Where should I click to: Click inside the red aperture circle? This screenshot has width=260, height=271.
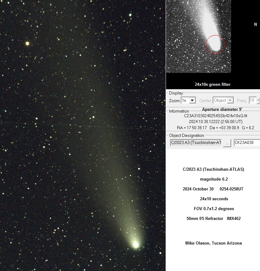[x=215, y=45]
